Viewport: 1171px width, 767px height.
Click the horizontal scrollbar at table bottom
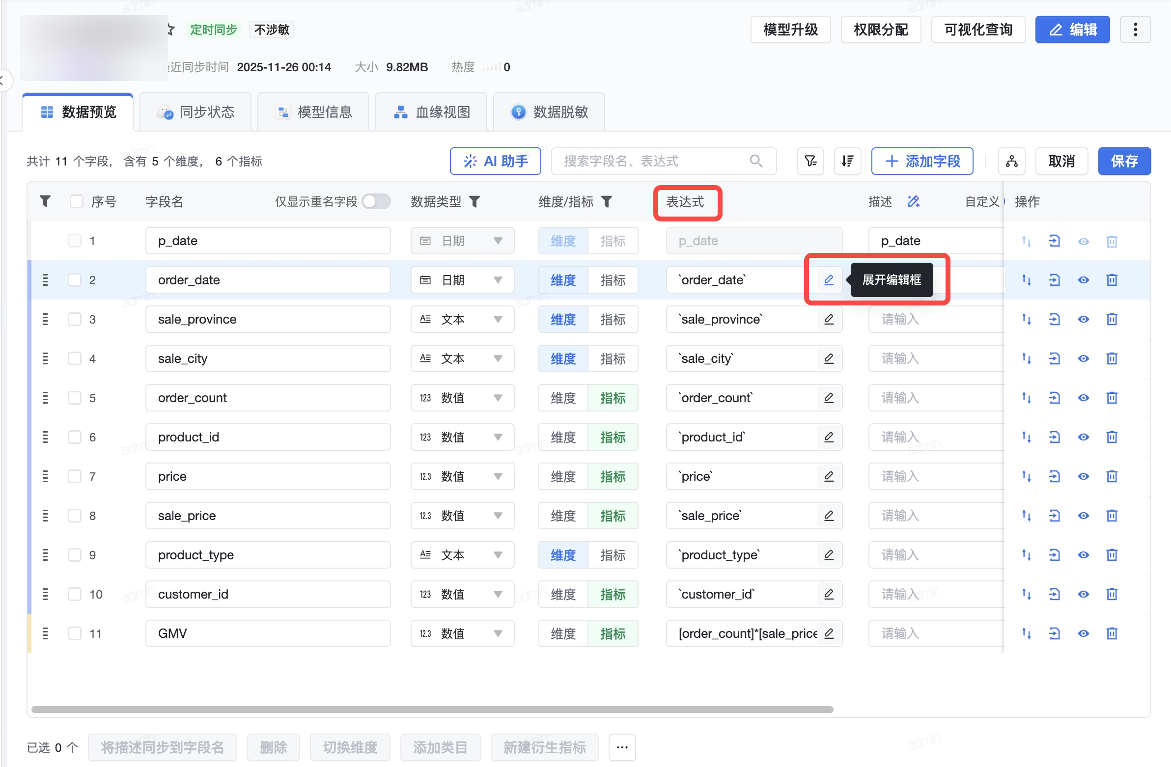432,709
